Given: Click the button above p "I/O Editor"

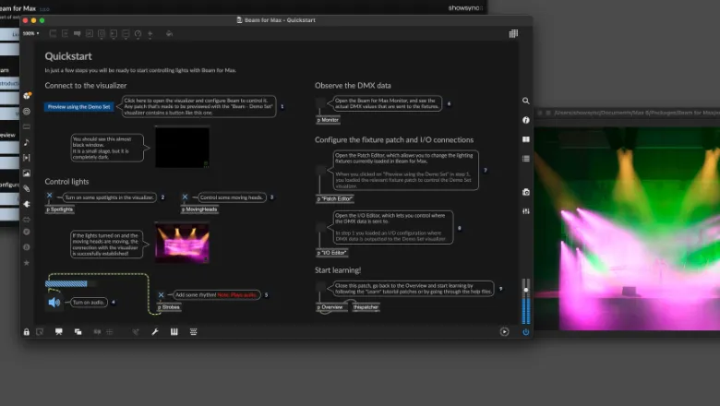Looking at the screenshot, I should tap(320, 227).
